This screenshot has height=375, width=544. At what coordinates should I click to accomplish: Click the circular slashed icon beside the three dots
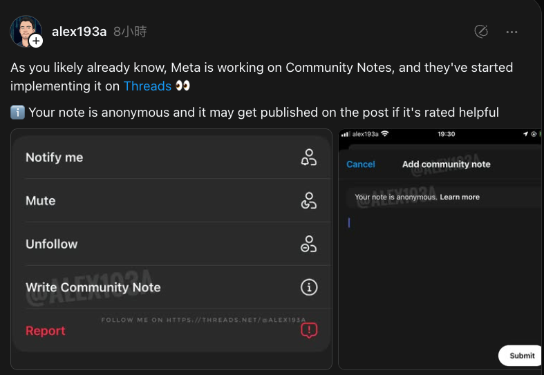pos(481,32)
